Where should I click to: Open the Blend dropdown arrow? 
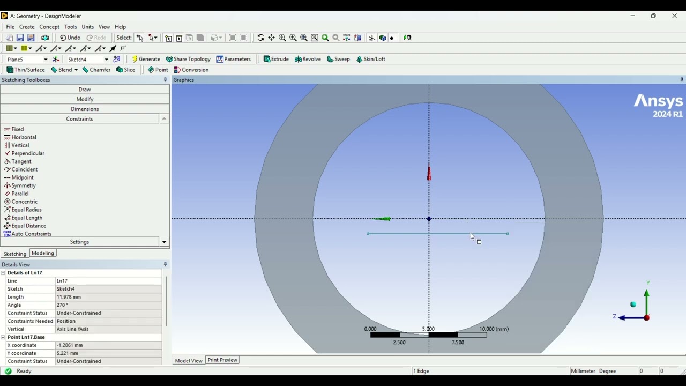76,70
